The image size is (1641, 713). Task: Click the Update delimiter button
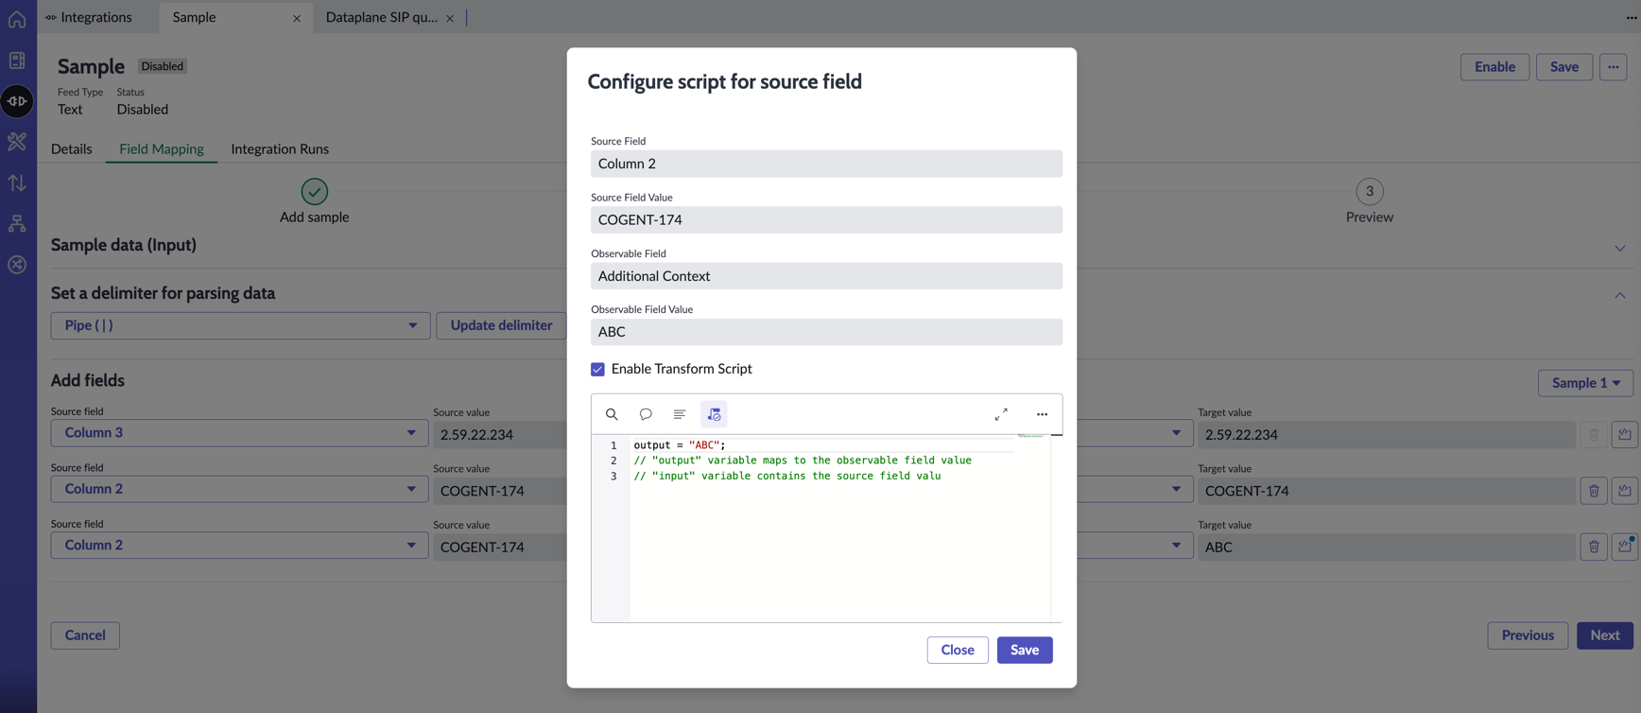tap(501, 325)
